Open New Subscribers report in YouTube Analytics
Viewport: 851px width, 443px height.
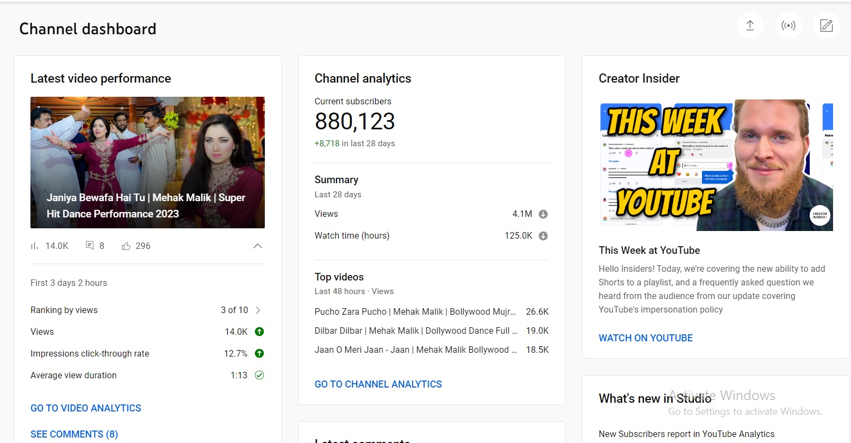click(687, 434)
